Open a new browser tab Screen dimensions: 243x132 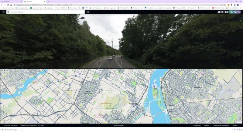[x=48, y=2]
